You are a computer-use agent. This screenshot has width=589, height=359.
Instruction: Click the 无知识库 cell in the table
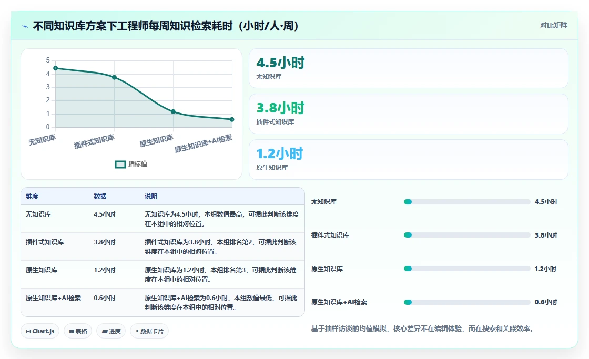[38, 214]
